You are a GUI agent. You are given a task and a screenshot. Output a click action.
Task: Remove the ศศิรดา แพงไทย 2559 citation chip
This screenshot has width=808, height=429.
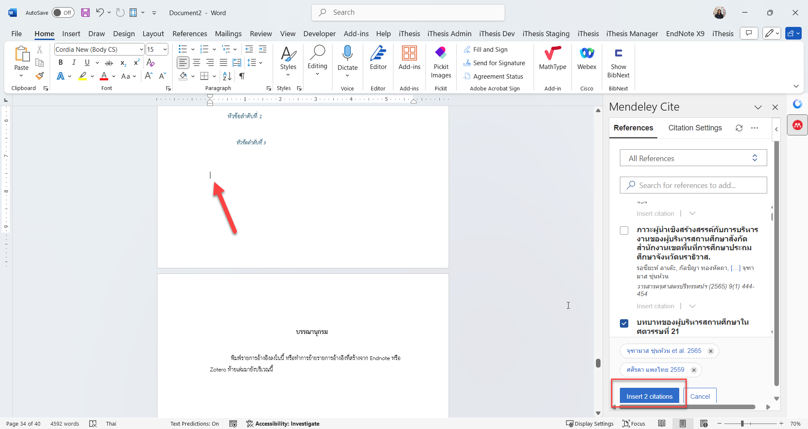click(x=694, y=370)
